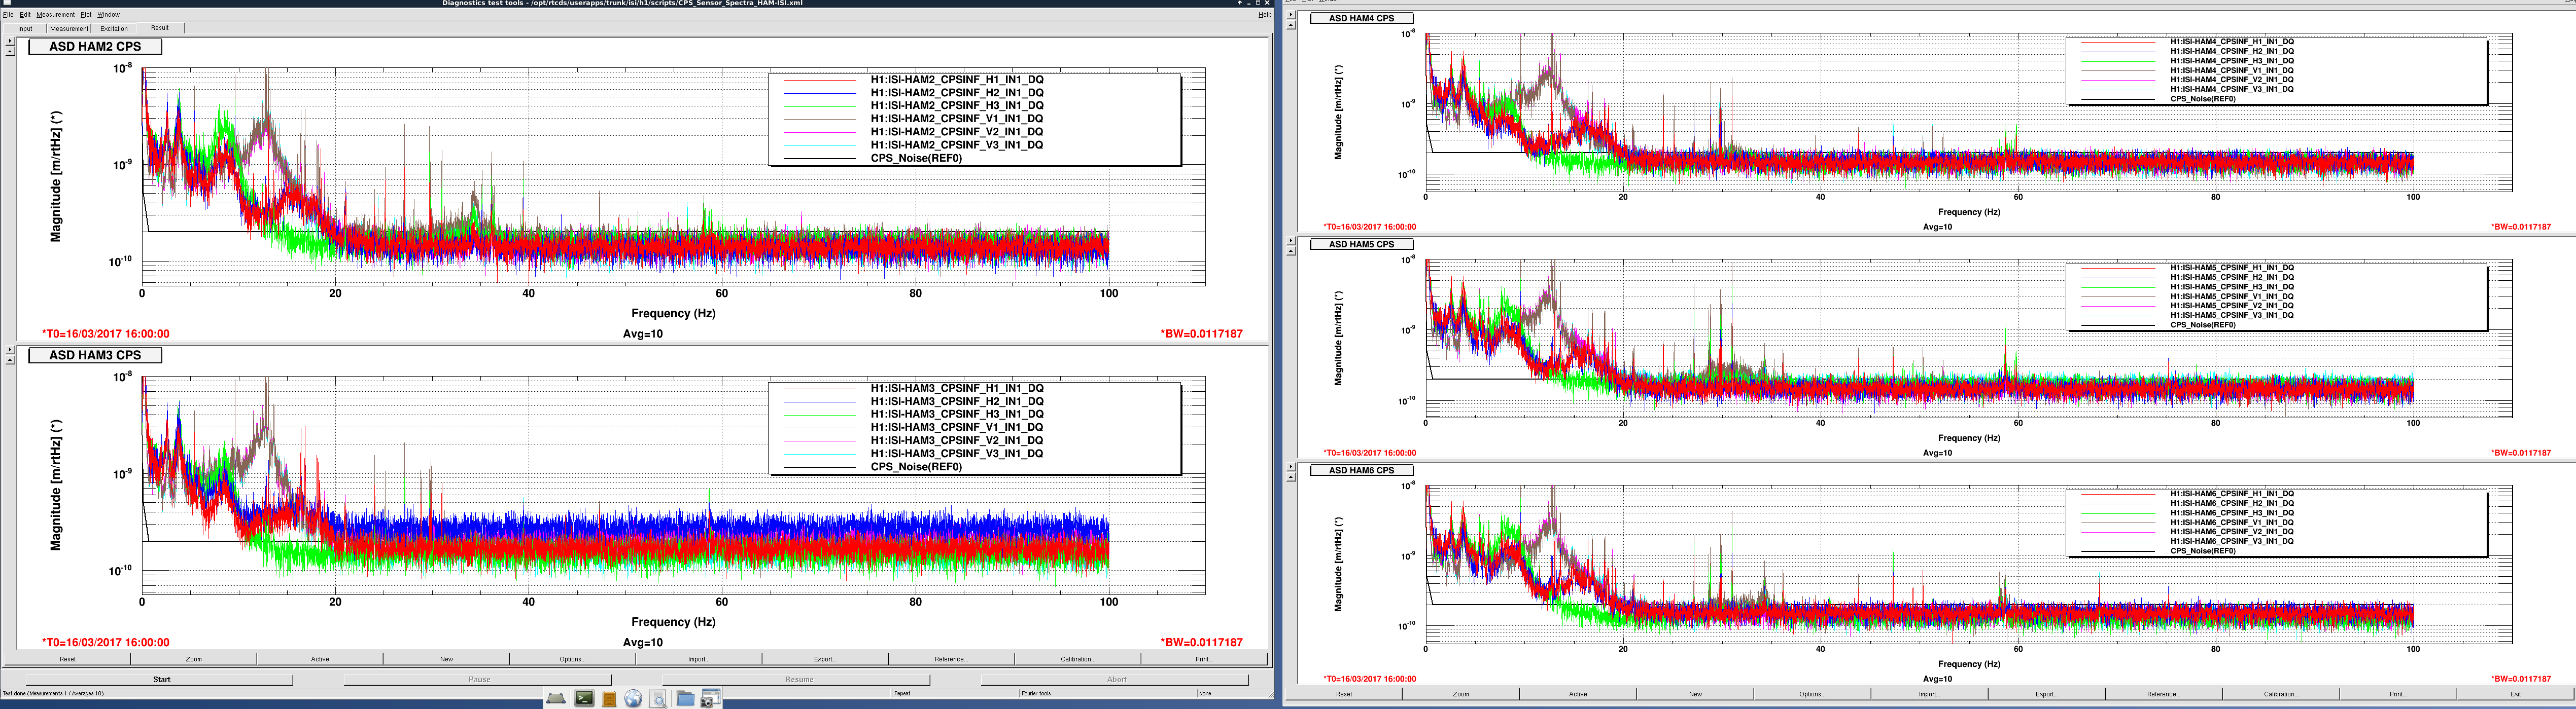Open Calibration... in the HAM4-HAM6 plot window
Viewport: 2576px width, 709px height.
(x=2280, y=694)
